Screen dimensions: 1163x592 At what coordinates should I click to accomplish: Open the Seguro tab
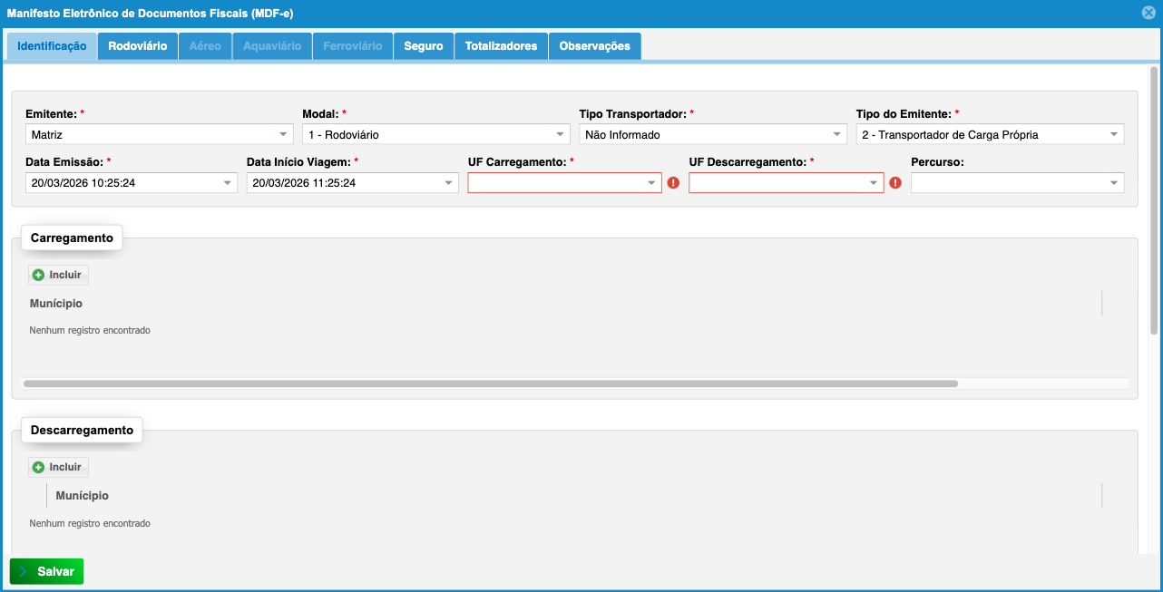pos(424,46)
